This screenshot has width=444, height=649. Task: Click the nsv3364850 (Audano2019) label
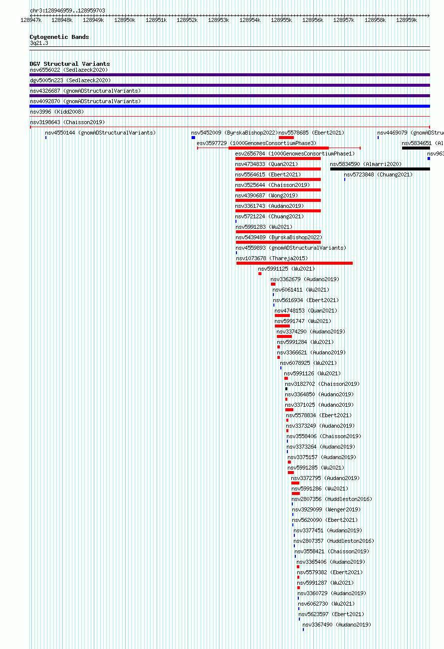[x=319, y=394]
